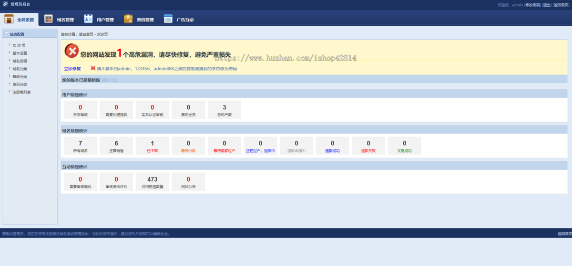
Task: Click 返回首页 in the top header
Action: pyautogui.click(x=561, y=5)
